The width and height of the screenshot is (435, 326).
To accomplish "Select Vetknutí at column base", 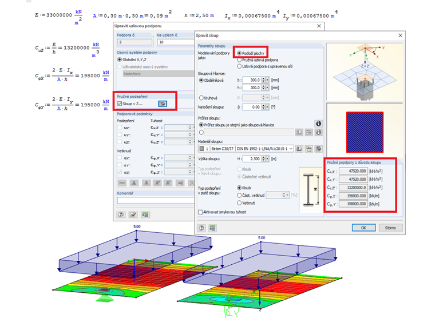I will [x=239, y=203].
